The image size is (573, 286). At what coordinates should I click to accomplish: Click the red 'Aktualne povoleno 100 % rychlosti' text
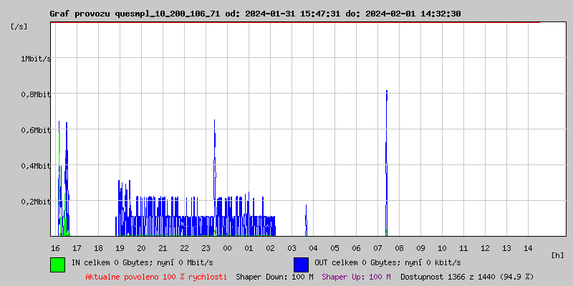(x=156, y=277)
